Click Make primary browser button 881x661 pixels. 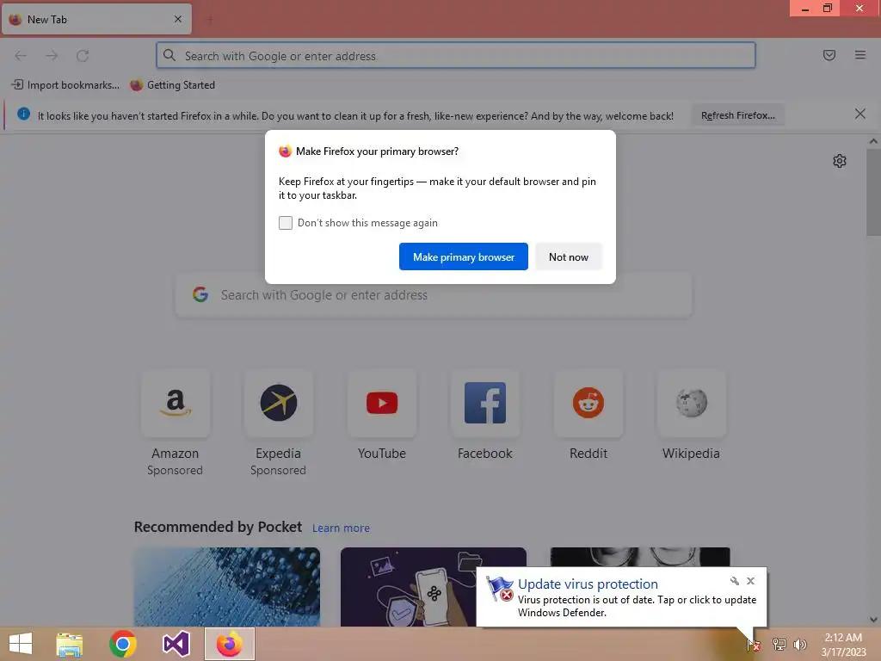464,256
